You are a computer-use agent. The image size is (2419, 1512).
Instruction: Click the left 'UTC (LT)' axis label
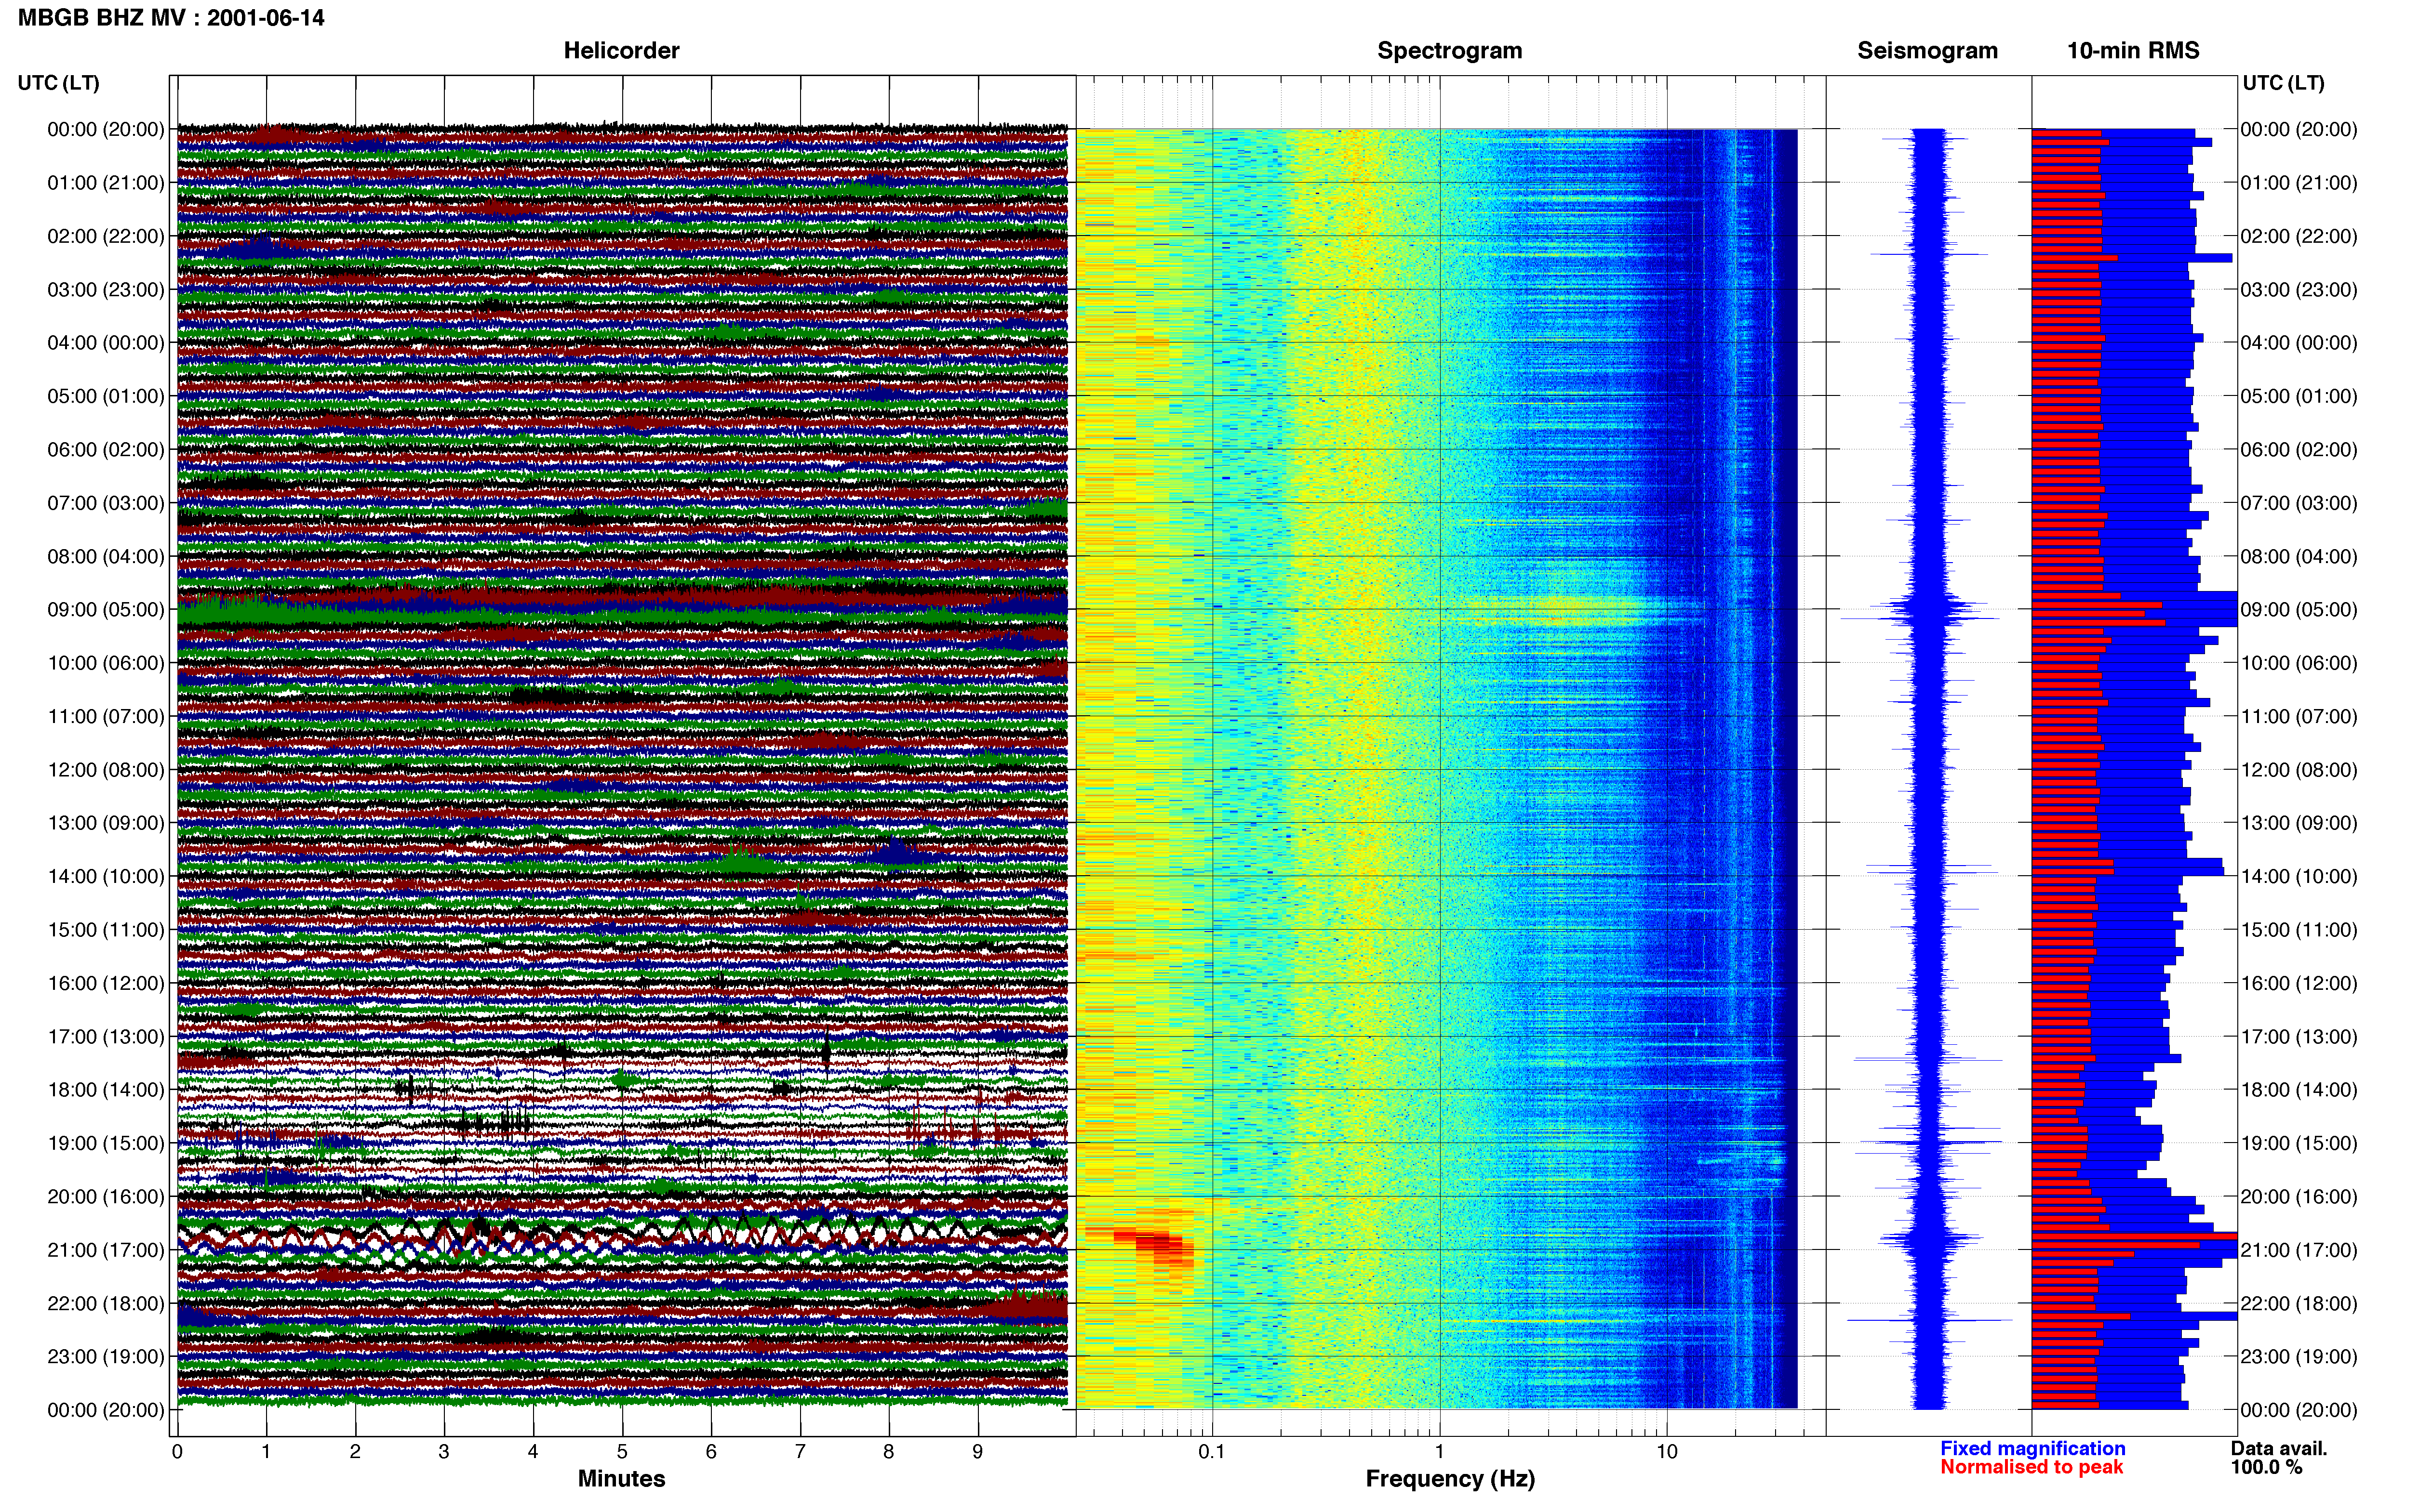(59, 83)
